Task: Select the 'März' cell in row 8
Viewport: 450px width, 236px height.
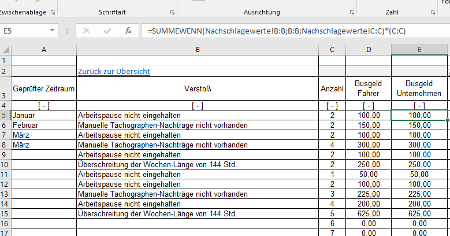Action: tap(44, 145)
